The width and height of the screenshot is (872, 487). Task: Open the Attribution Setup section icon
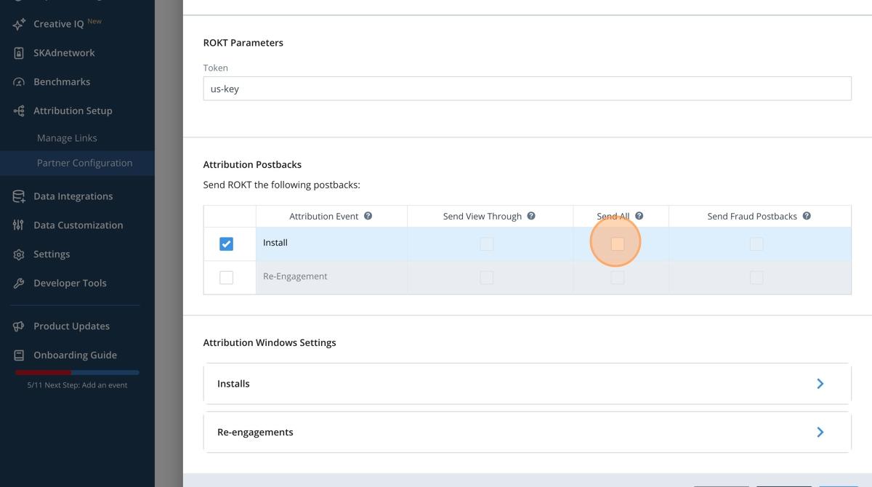[20, 110]
